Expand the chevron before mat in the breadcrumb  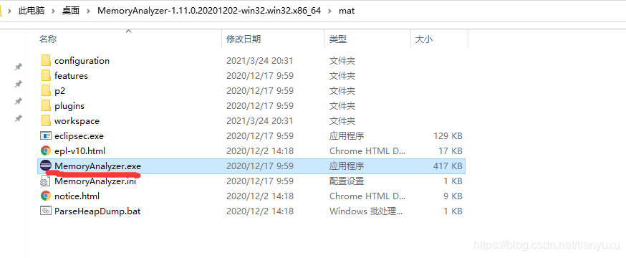[x=329, y=11]
